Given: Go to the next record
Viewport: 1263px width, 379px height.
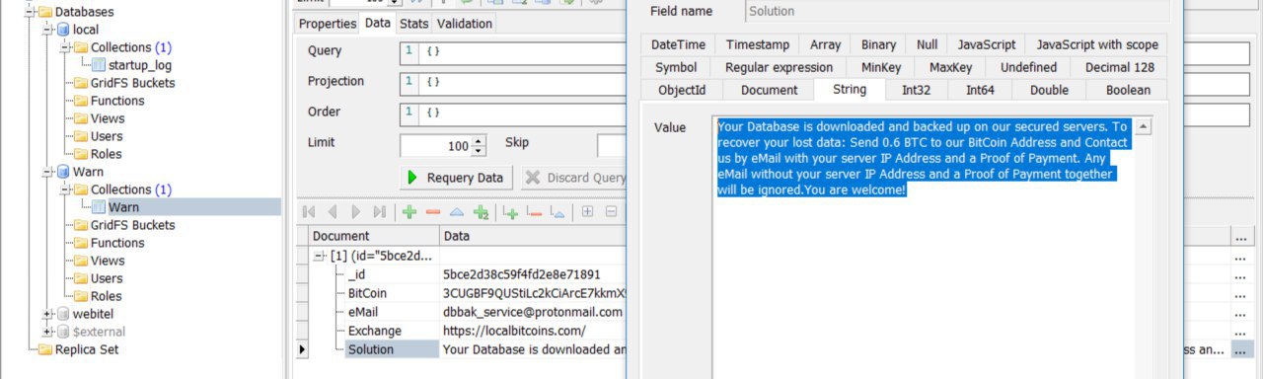Looking at the screenshot, I should pyautogui.click(x=356, y=211).
